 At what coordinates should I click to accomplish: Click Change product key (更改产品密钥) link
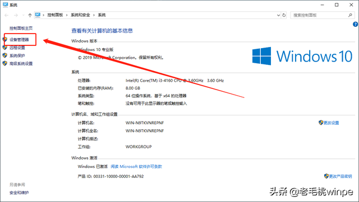(x=340, y=176)
